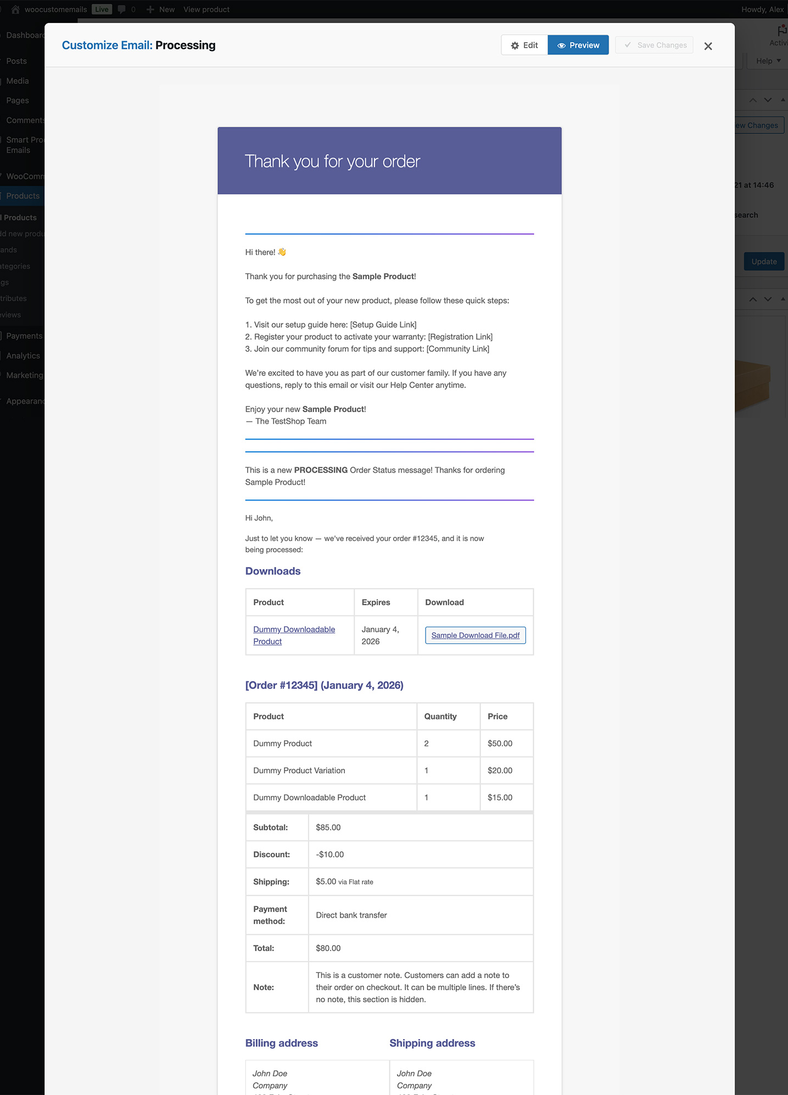The height and width of the screenshot is (1095, 788).
Task: Expand the Help dropdown
Action: click(768, 61)
